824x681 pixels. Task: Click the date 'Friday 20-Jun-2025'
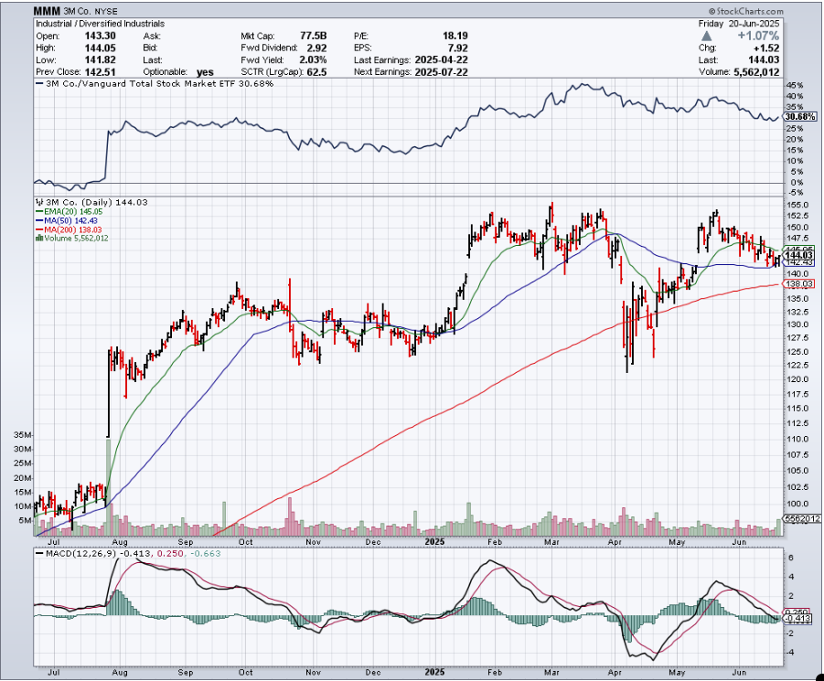pyautogui.click(x=739, y=24)
